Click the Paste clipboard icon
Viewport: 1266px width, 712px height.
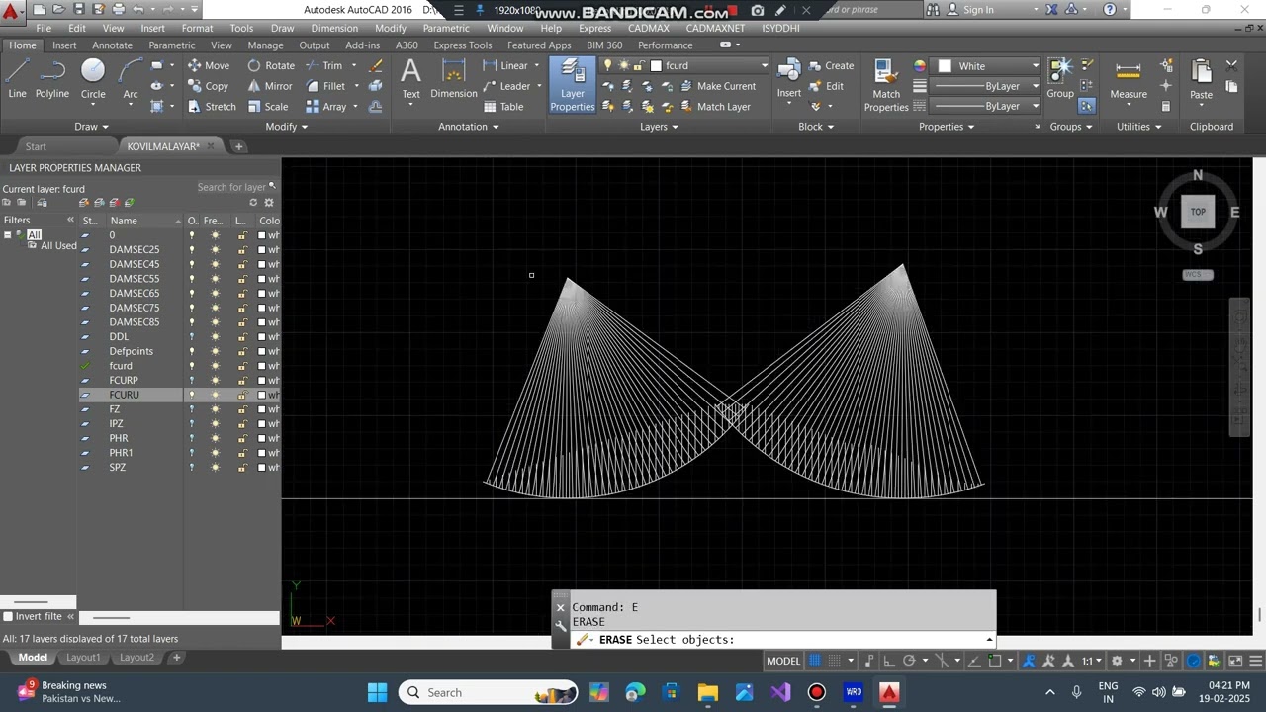(x=1201, y=79)
